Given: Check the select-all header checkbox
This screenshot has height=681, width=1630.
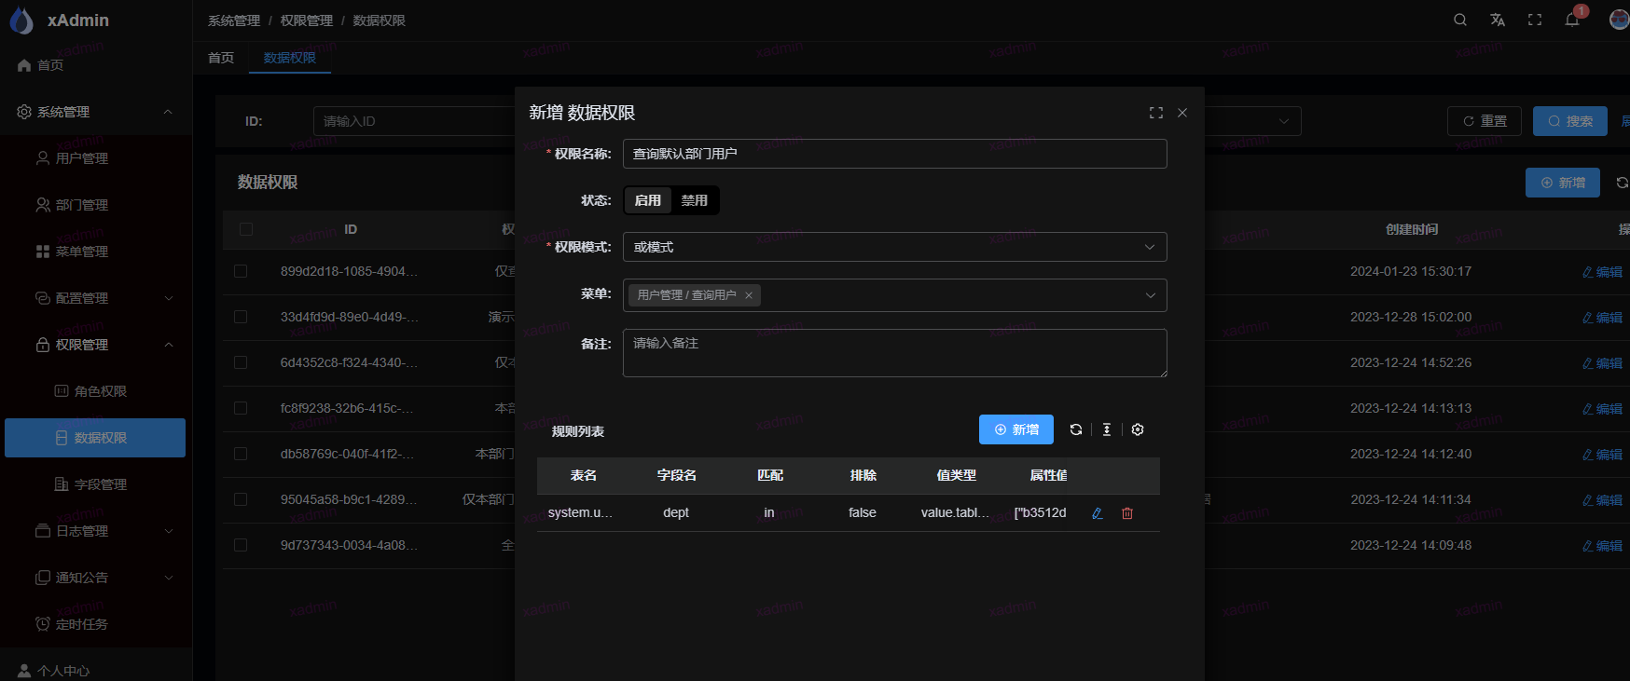Looking at the screenshot, I should tap(246, 229).
